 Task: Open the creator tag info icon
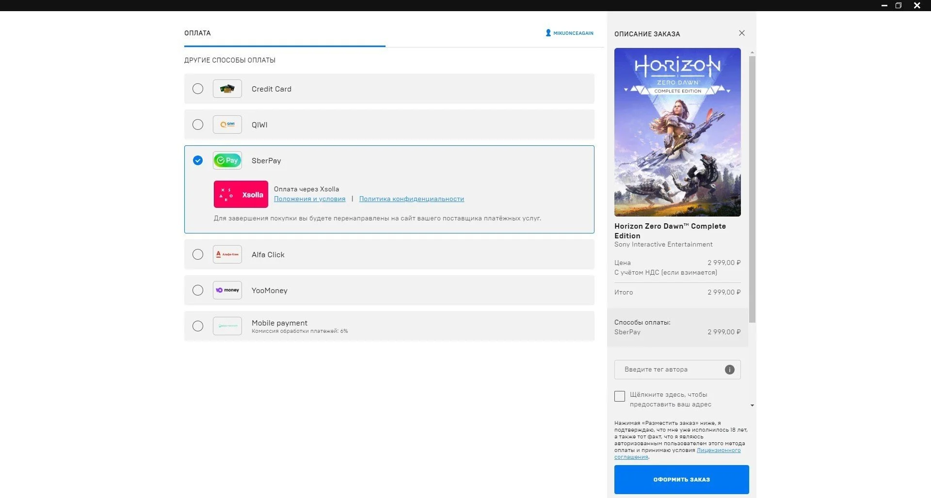[x=730, y=370]
